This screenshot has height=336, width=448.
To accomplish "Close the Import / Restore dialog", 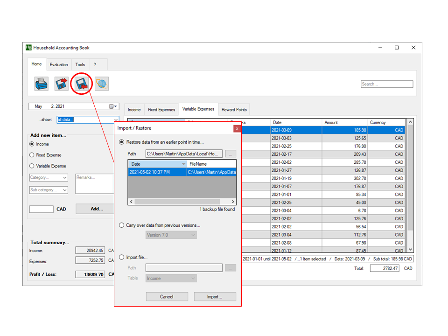I will (237, 128).
